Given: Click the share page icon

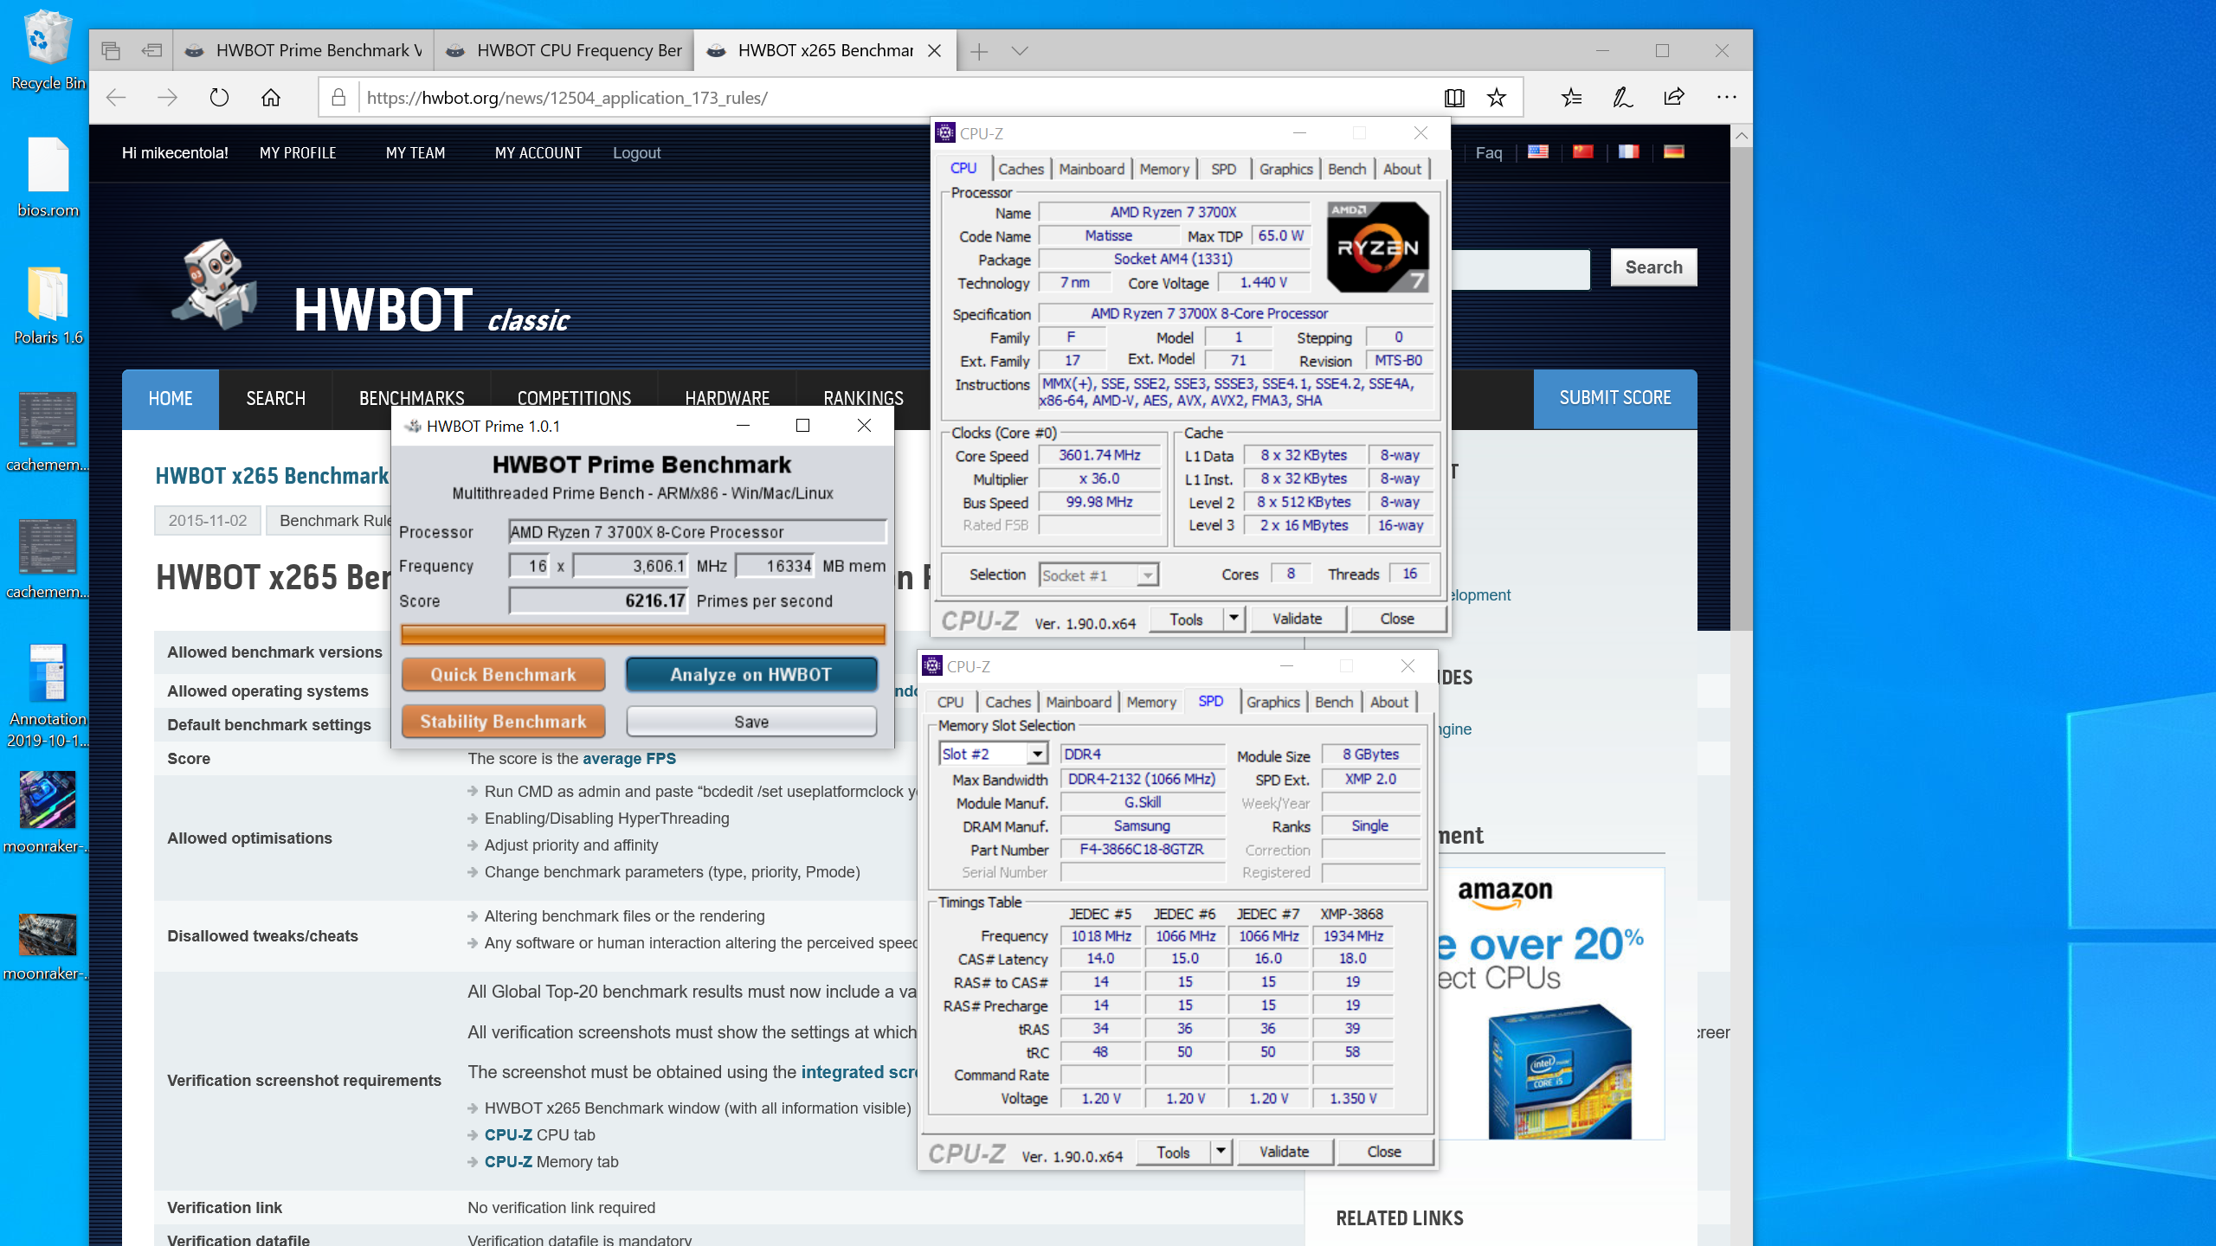Looking at the screenshot, I should pyautogui.click(x=1674, y=98).
